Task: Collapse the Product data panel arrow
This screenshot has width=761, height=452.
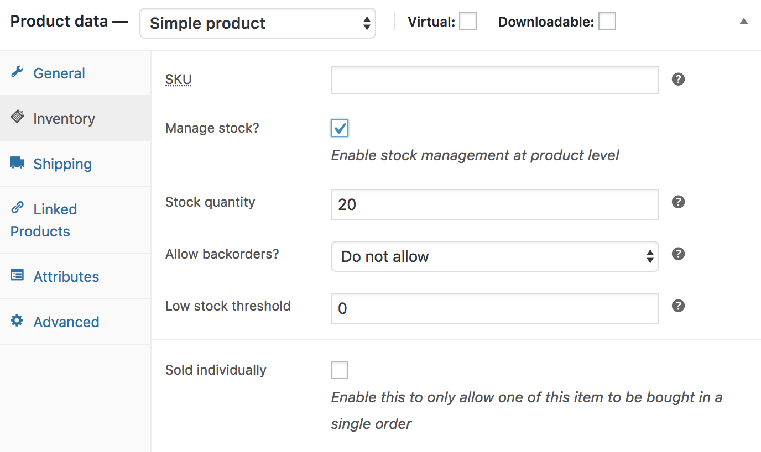Action: pos(744,22)
